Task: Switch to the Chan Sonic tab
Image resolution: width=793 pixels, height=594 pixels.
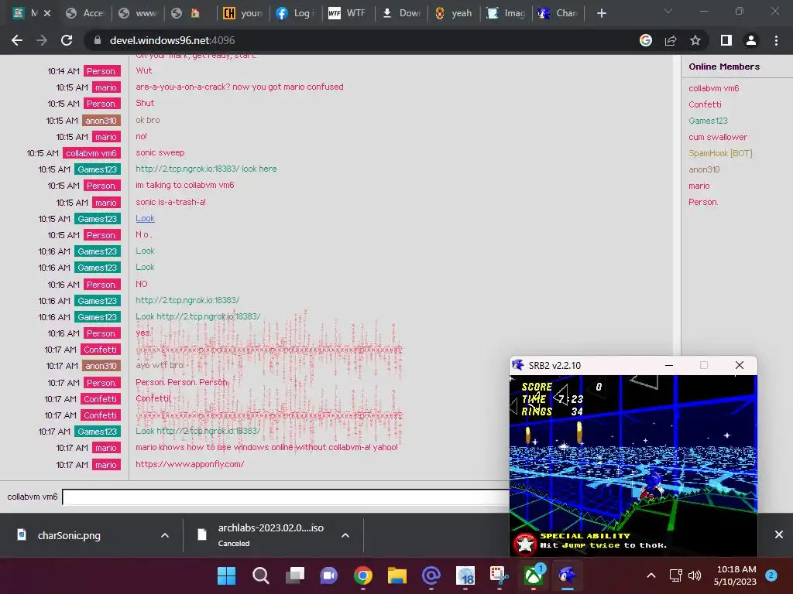Action: (558, 13)
